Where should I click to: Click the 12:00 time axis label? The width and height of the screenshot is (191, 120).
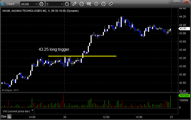pos(106,117)
